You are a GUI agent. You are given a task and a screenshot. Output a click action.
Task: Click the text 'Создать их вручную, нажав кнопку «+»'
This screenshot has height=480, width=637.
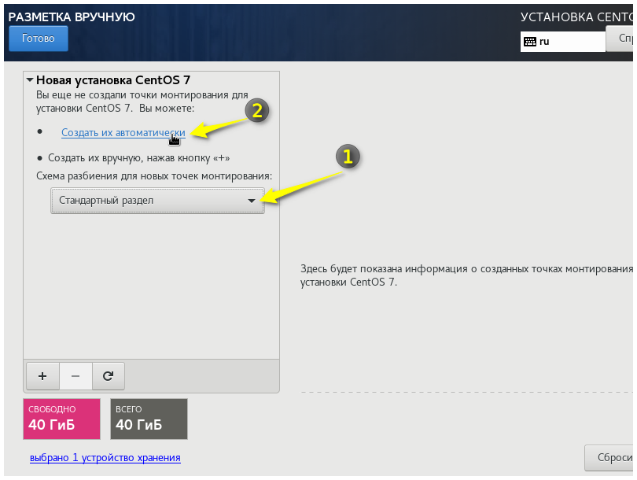(x=139, y=157)
